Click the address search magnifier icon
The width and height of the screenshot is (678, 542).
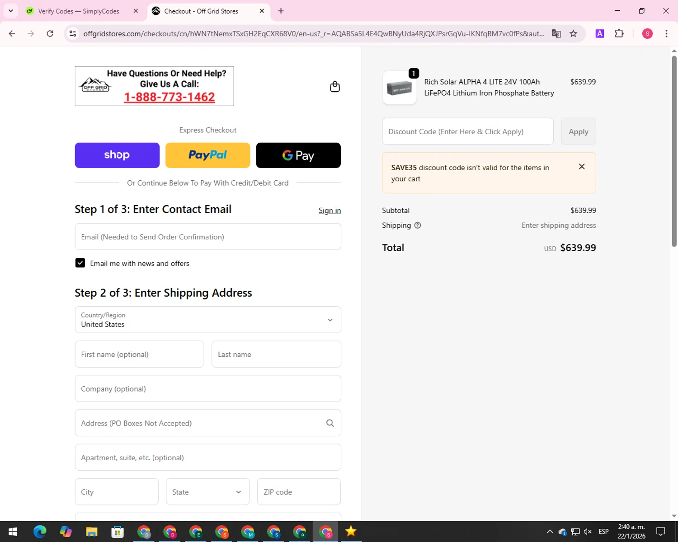point(330,423)
